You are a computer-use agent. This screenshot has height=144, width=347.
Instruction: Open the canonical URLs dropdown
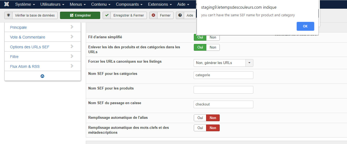click(x=249, y=63)
